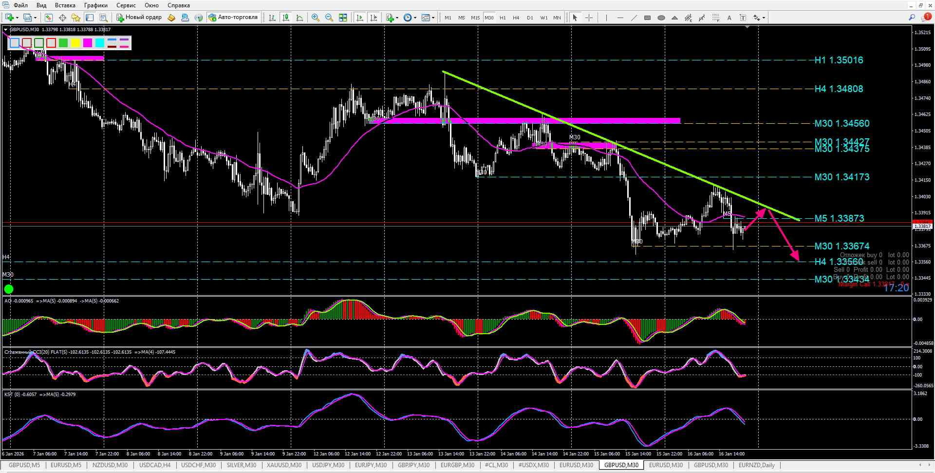Toggle chart auto scroll
This screenshot has height=473, width=935.
(x=360, y=18)
